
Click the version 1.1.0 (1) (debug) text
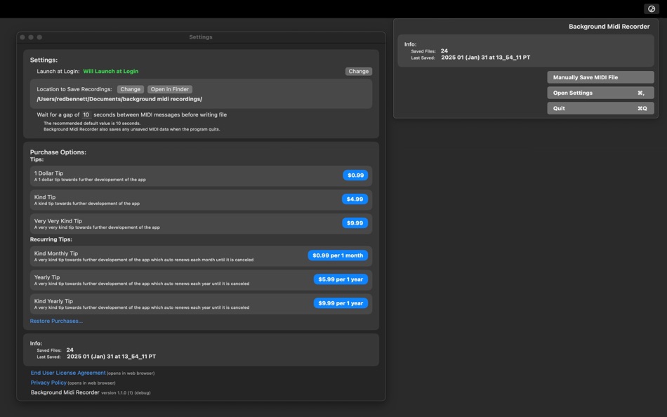(x=126, y=392)
